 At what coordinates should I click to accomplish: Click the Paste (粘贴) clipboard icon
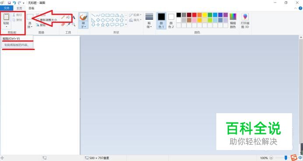7,17
